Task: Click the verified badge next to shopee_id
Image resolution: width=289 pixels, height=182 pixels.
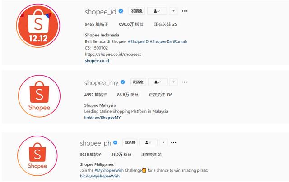Action: click(x=121, y=11)
